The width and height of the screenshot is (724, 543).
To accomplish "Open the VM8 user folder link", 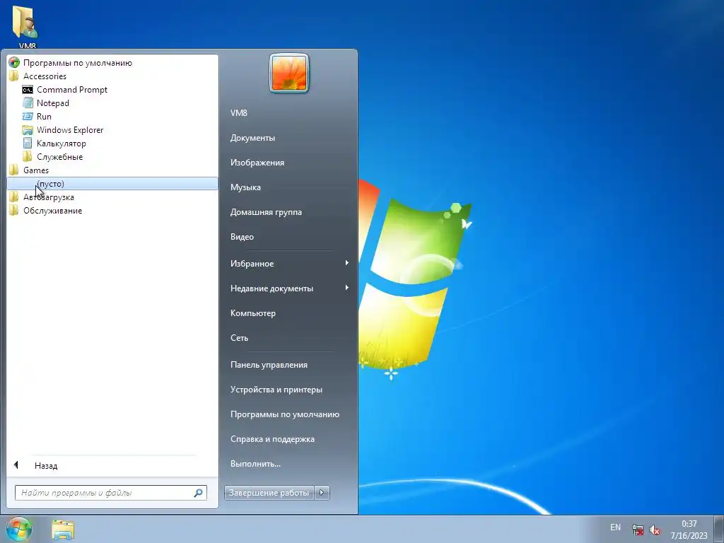I will pos(239,112).
